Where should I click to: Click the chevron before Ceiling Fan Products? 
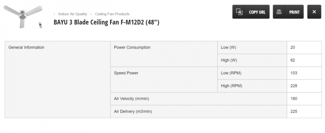tap(91, 14)
